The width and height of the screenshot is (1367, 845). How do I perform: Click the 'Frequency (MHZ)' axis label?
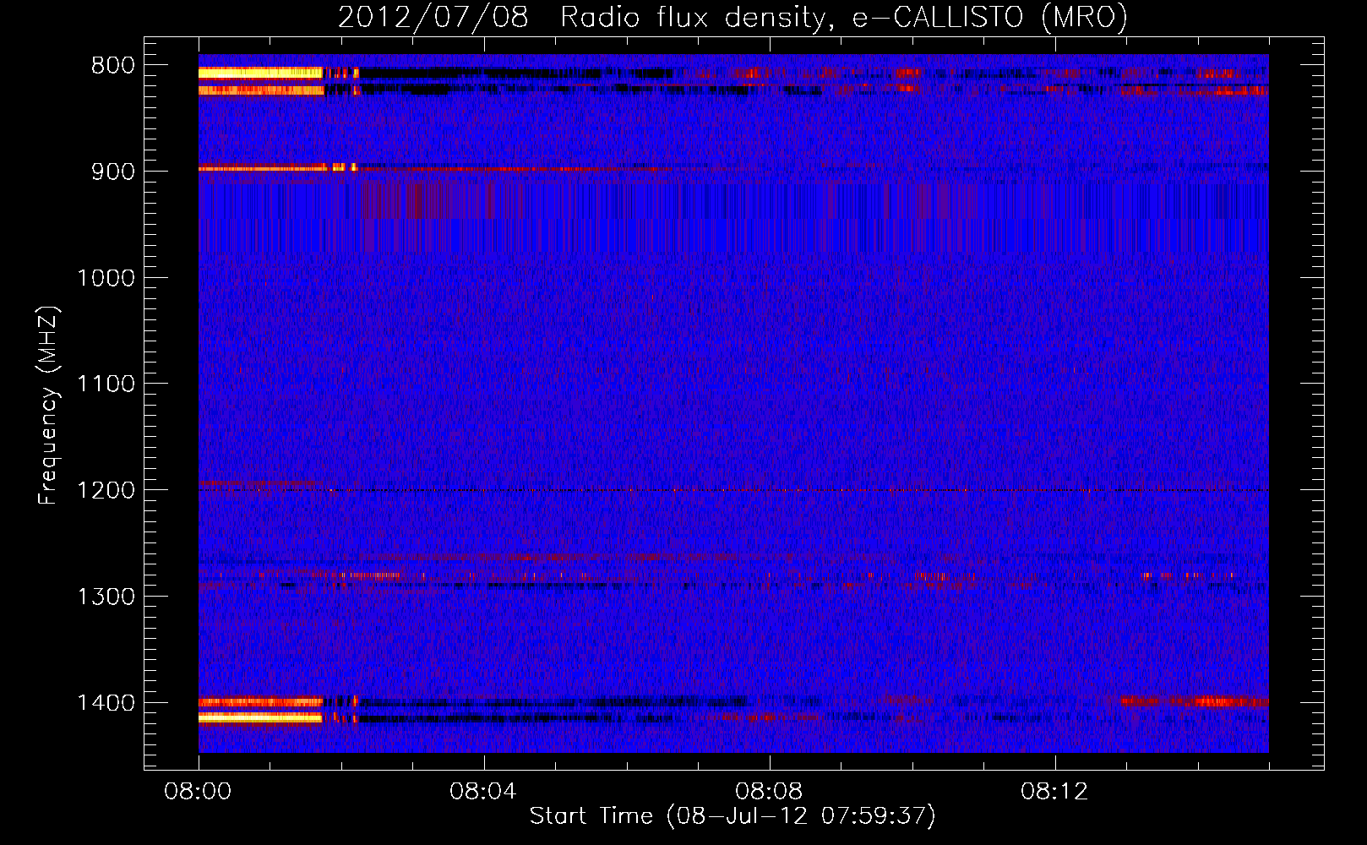(x=48, y=406)
